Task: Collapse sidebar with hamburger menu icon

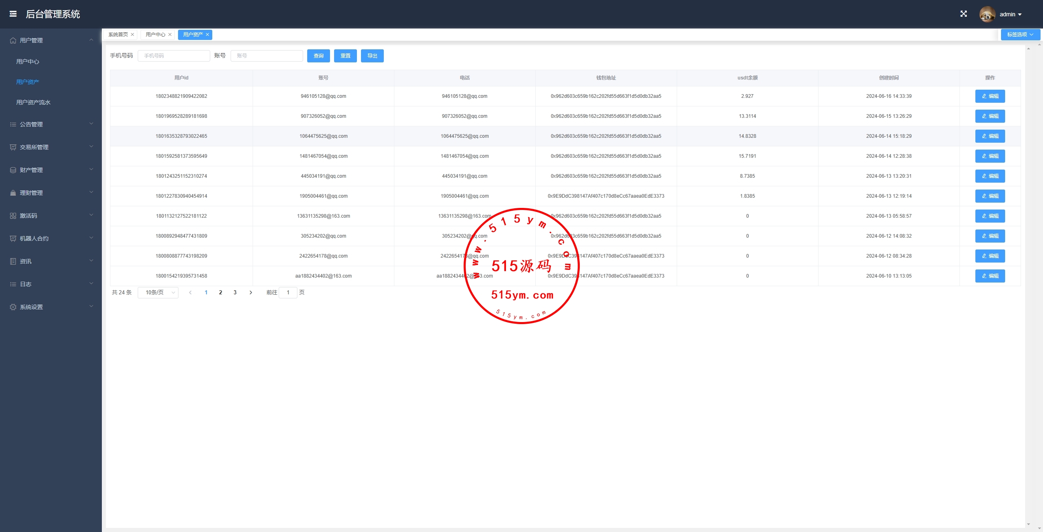Action: click(x=13, y=14)
